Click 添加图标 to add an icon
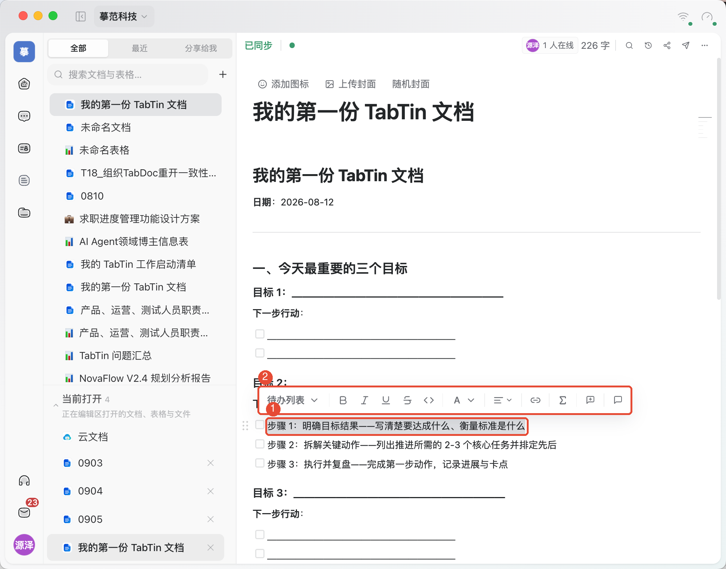The width and height of the screenshot is (726, 569). click(x=284, y=84)
